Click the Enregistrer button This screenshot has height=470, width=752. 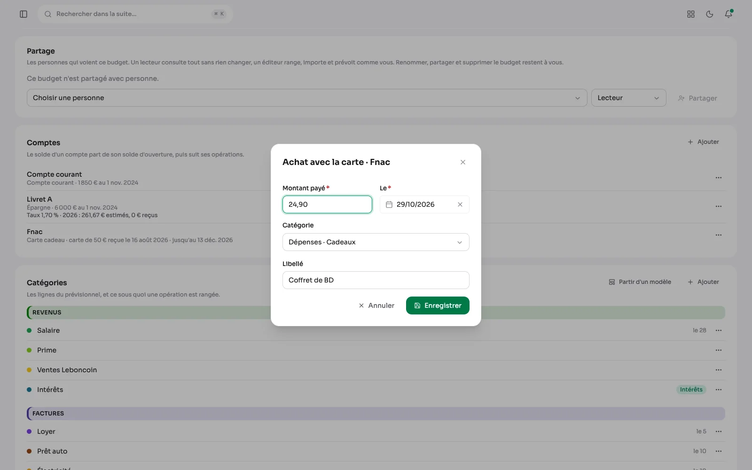[438, 305]
